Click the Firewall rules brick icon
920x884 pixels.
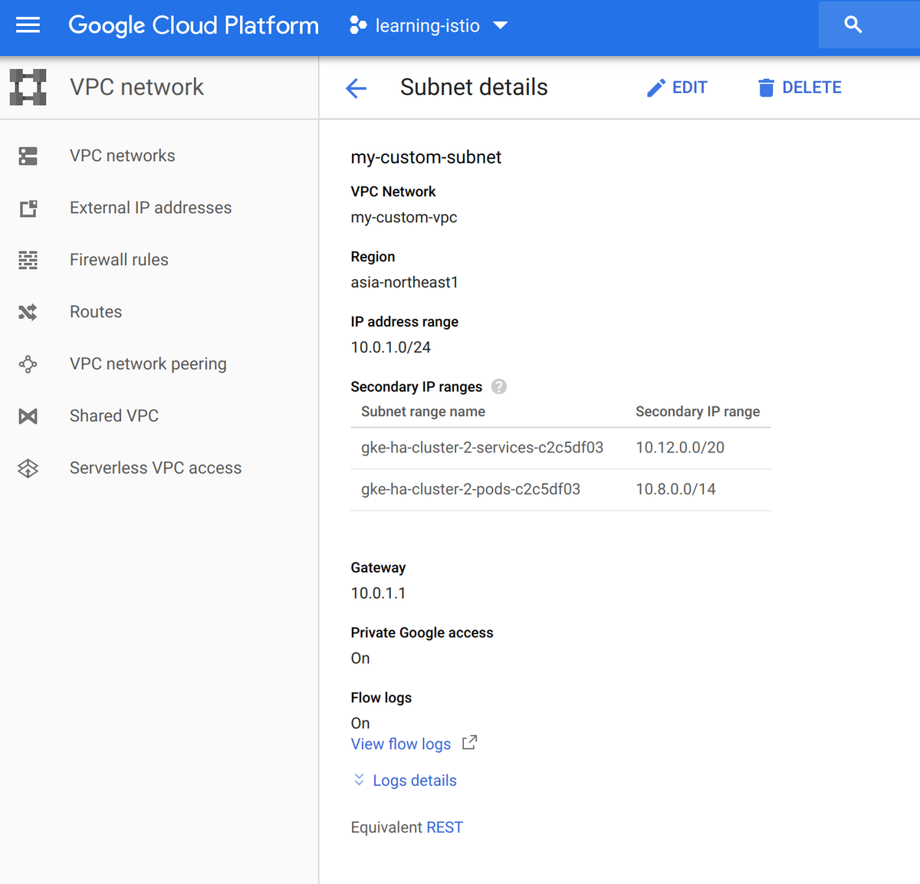coord(28,260)
